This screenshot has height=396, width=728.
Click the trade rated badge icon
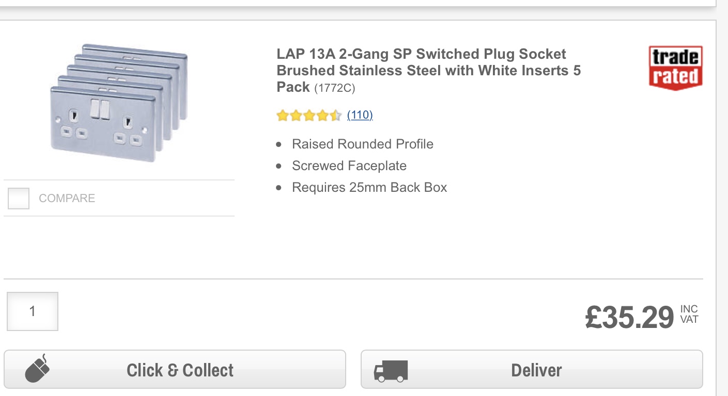(675, 68)
